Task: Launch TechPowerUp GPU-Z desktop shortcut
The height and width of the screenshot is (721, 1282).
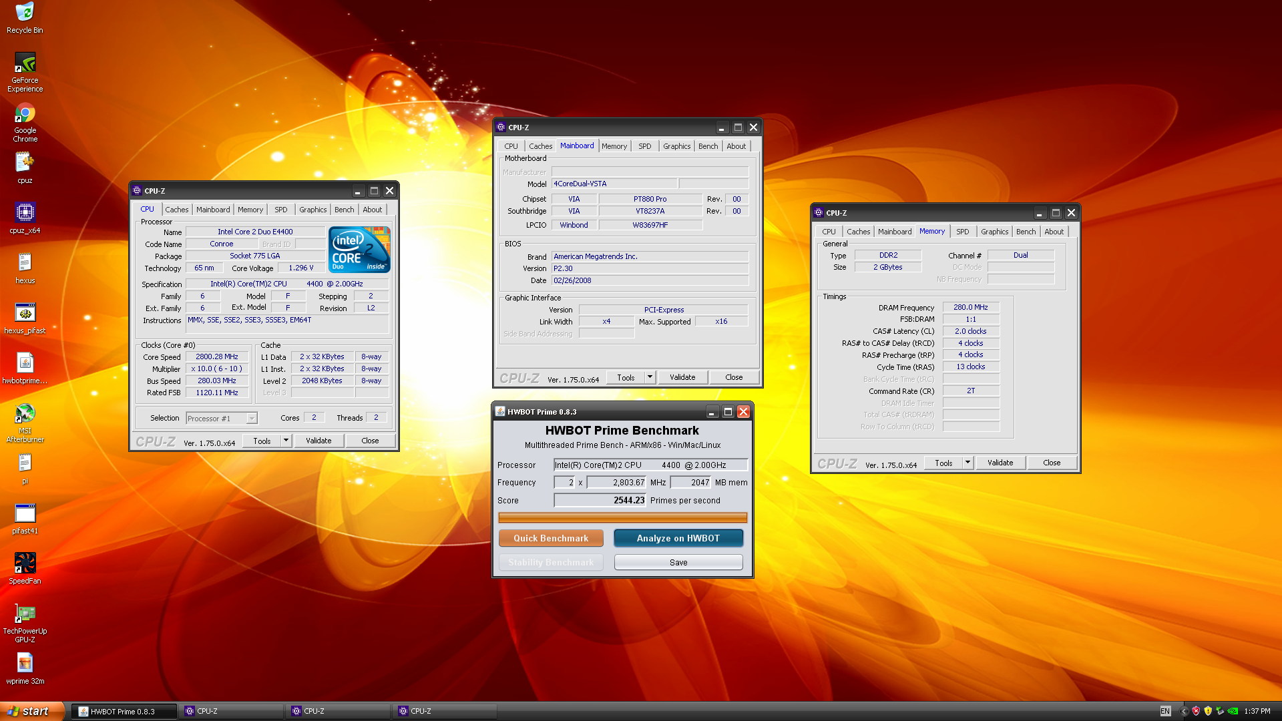Action: click(25, 623)
